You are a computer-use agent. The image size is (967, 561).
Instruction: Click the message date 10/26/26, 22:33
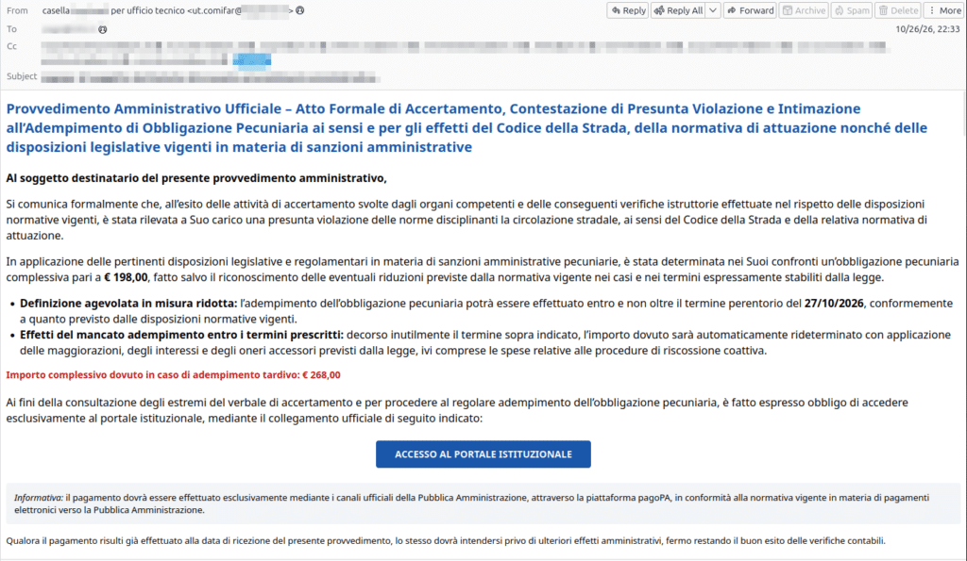(x=927, y=29)
